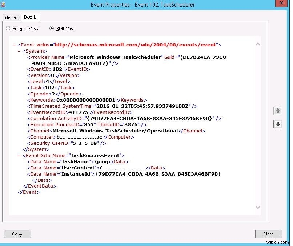This screenshot has width=293, height=246.
Task: Click the Security UserID S-1-5-18
Action: click(x=85, y=143)
